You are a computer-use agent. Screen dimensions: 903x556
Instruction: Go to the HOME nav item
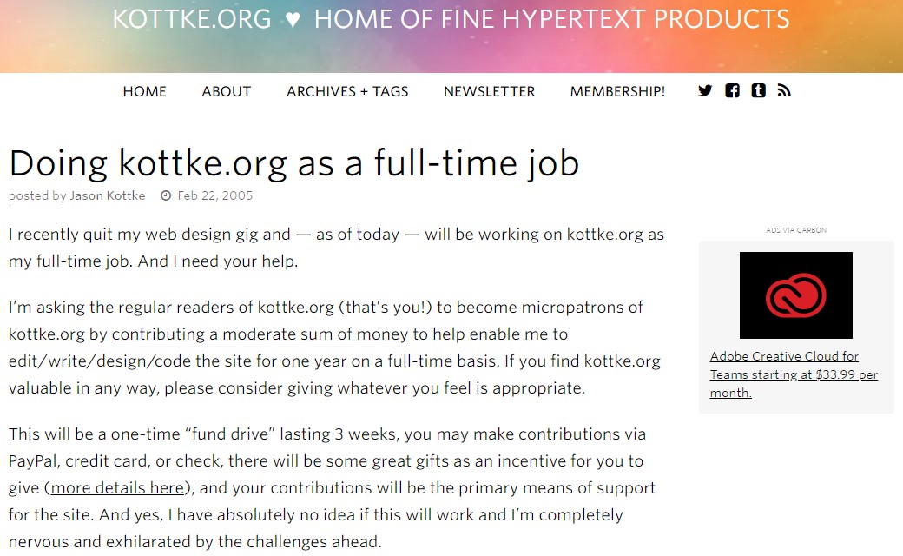coord(144,91)
